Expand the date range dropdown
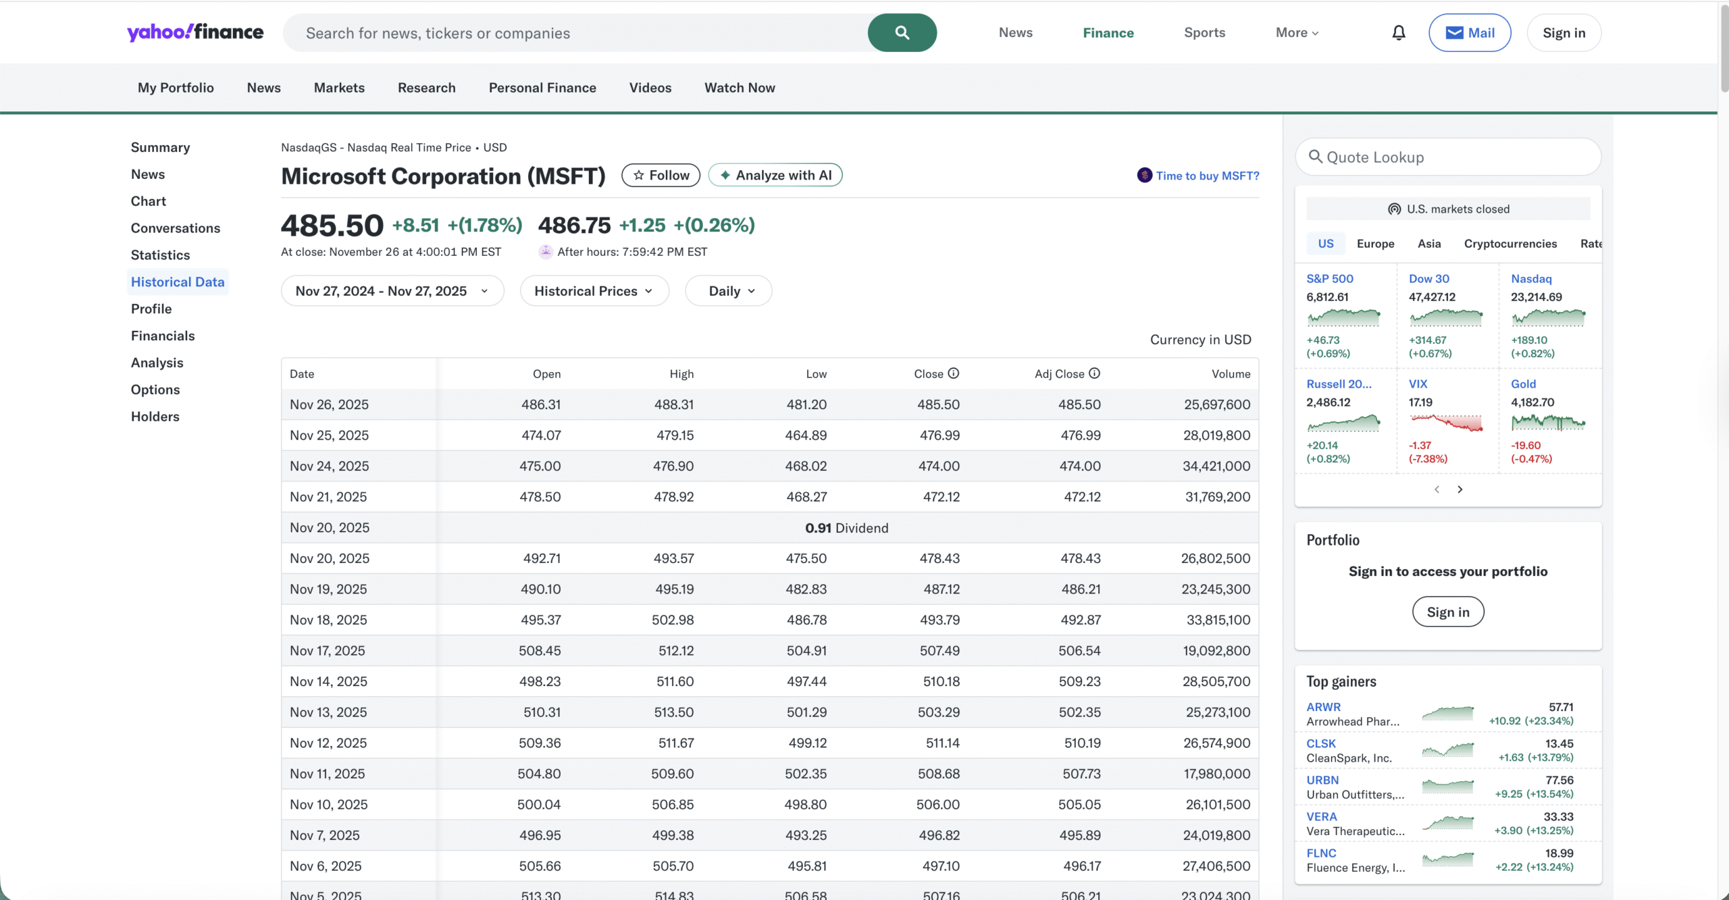The image size is (1729, 900). tap(392, 291)
